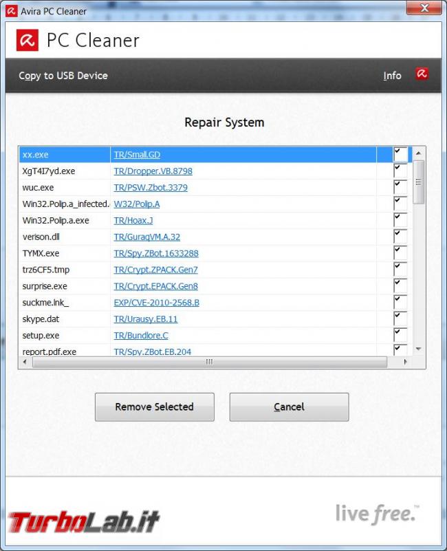Click the large red Avira logo beside PC Cleaner

pyautogui.click(x=28, y=40)
